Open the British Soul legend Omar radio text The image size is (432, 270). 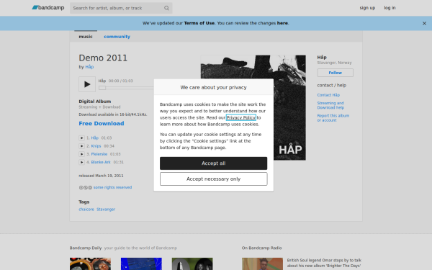tap(324, 263)
